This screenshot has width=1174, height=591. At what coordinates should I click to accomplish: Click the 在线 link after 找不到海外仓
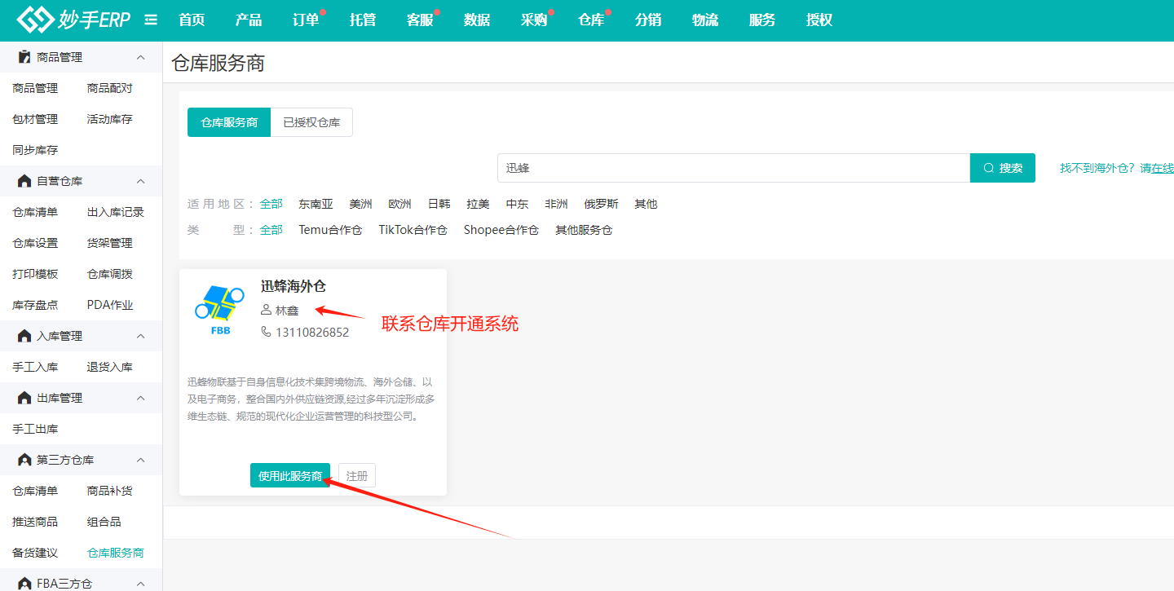click(x=1163, y=168)
